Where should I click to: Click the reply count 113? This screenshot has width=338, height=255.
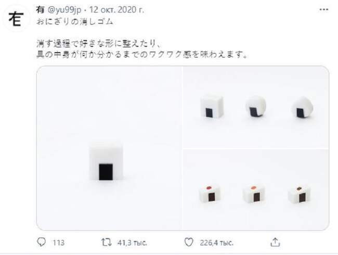(58, 243)
